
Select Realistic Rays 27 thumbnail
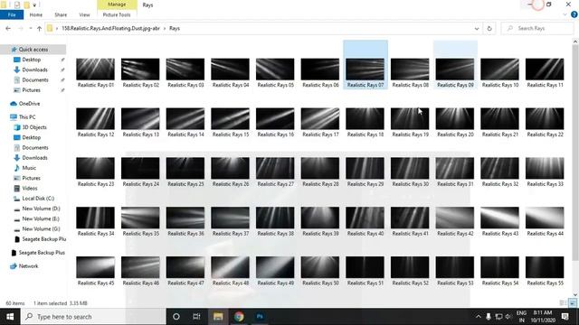pos(275,169)
